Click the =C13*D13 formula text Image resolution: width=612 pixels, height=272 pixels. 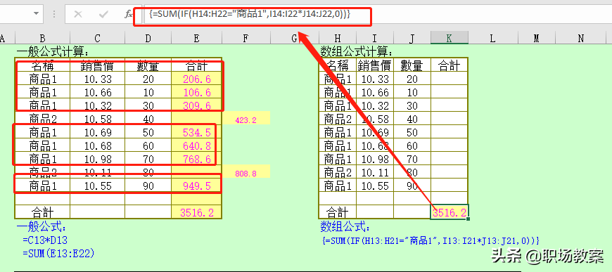(45, 240)
